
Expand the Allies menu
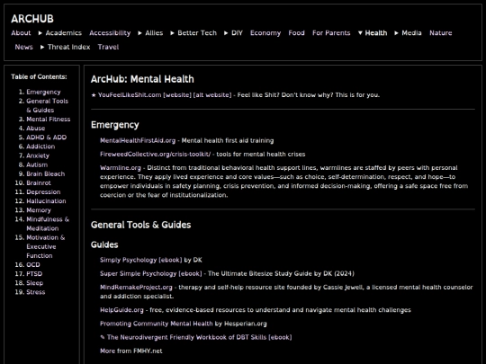pyautogui.click(x=150, y=33)
